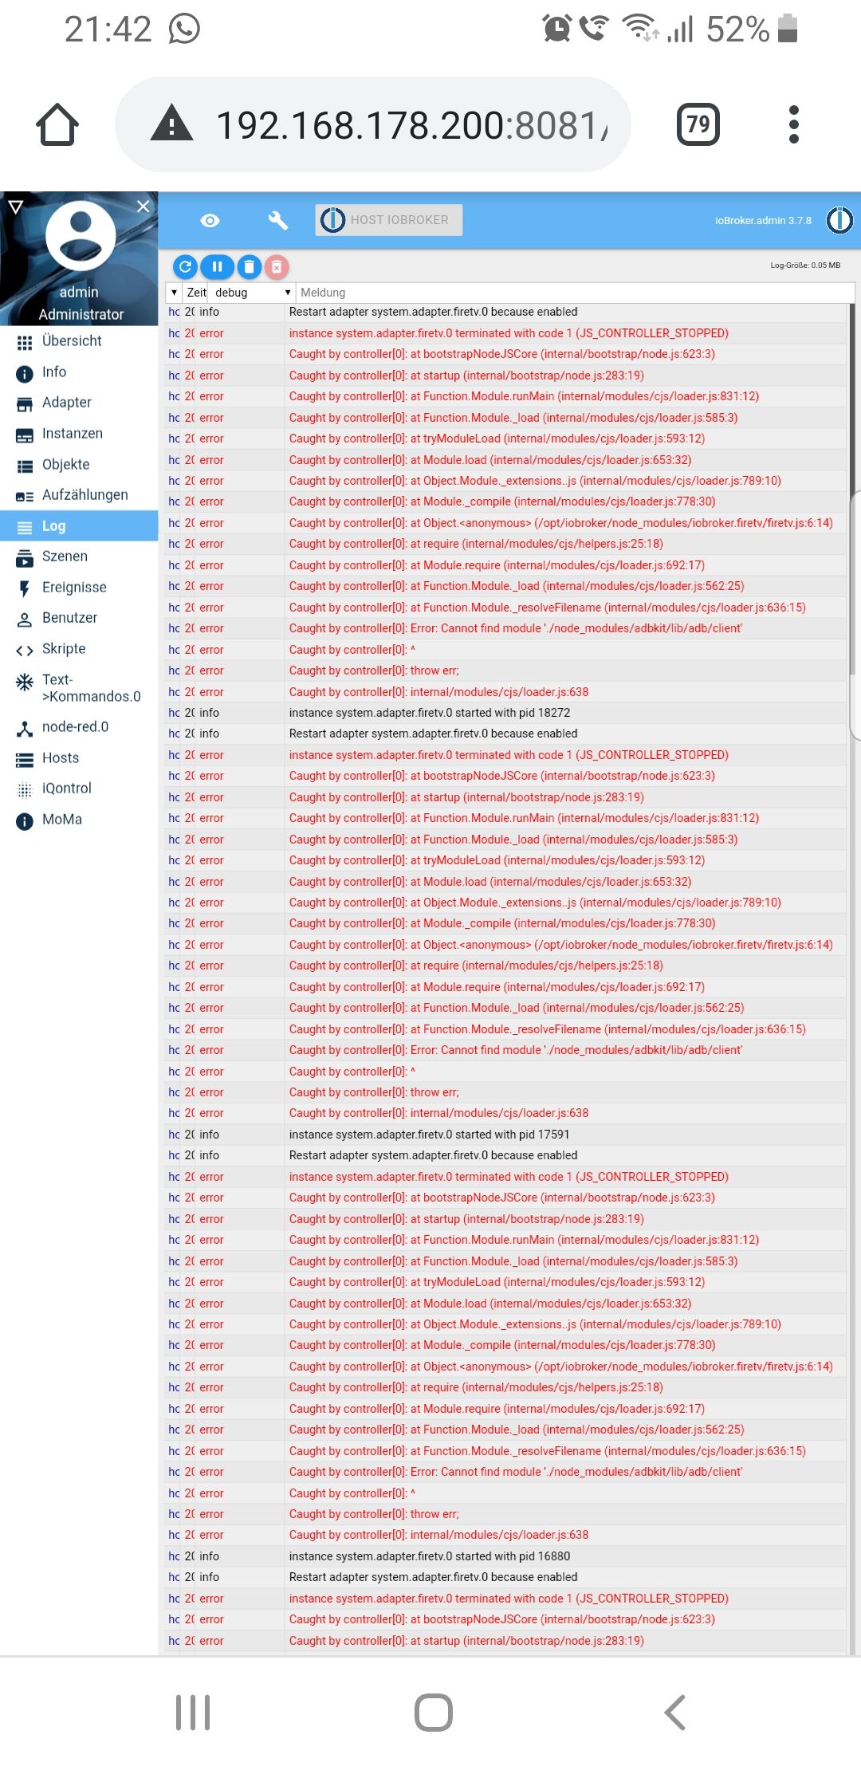Open Objekte in the sidebar
Screen dimensions: 861x1770
tap(79, 465)
